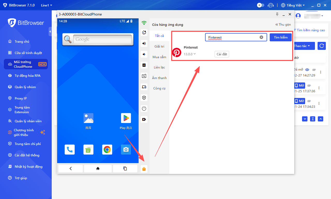331x199 pixels.
Task: Click the Pinterest search input field
Action: 233,37
